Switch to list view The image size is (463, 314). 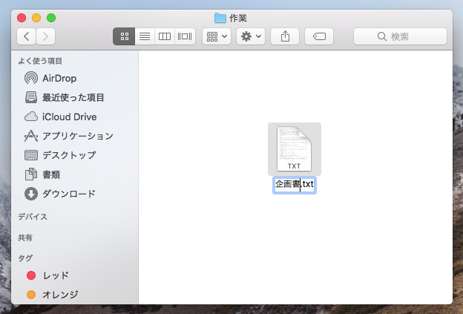pos(145,36)
